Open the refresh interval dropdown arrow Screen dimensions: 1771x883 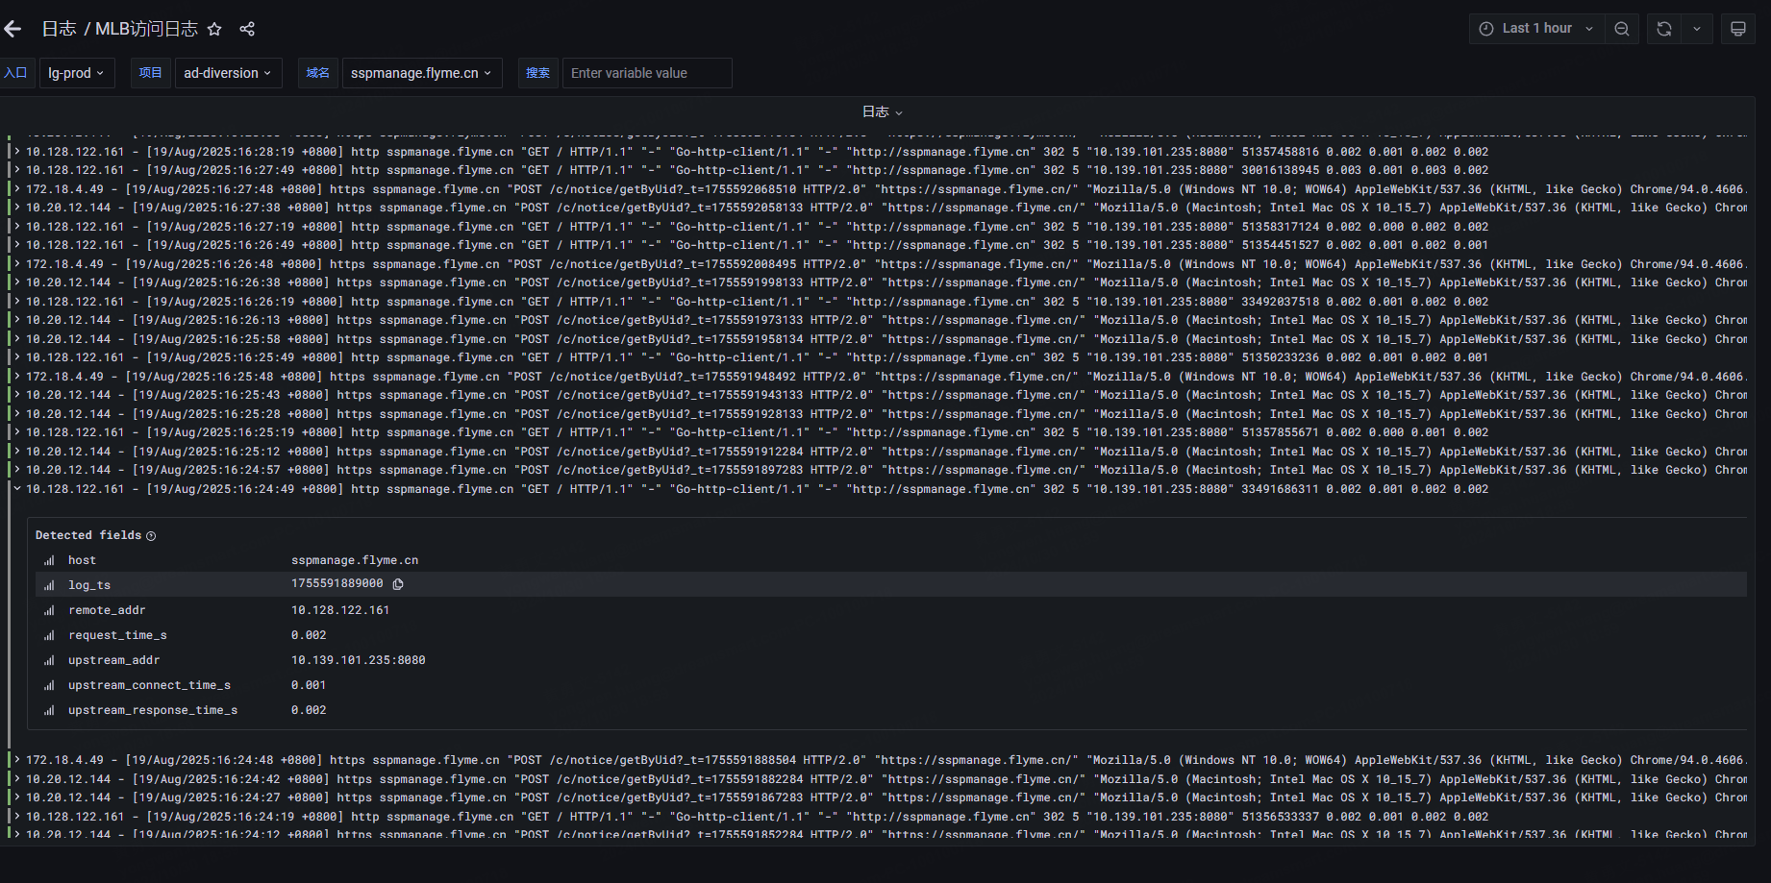(x=1697, y=29)
